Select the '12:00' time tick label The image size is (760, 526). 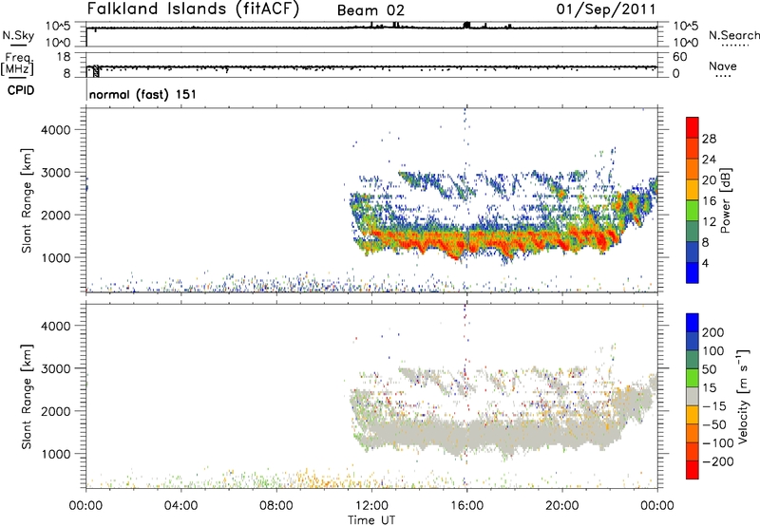pos(371,506)
